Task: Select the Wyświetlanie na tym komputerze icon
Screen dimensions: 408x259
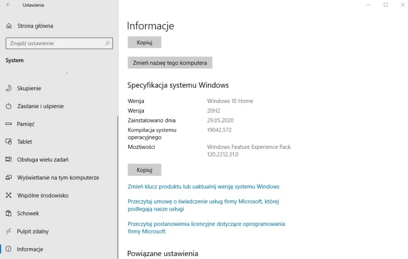Action: pos(9,177)
